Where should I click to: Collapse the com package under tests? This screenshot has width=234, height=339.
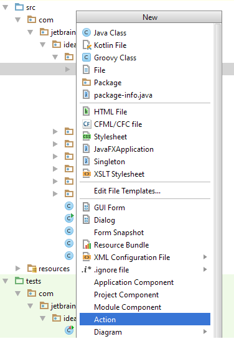pos(17,294)
